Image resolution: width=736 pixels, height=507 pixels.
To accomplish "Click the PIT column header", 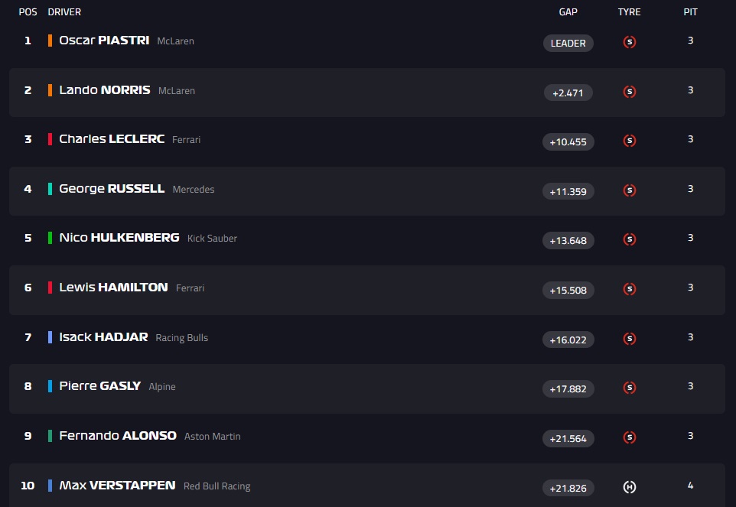I will (690, 12).
